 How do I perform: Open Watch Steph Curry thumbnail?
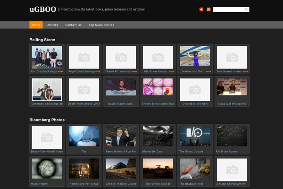pyautogui.click(x=121, y=87)
